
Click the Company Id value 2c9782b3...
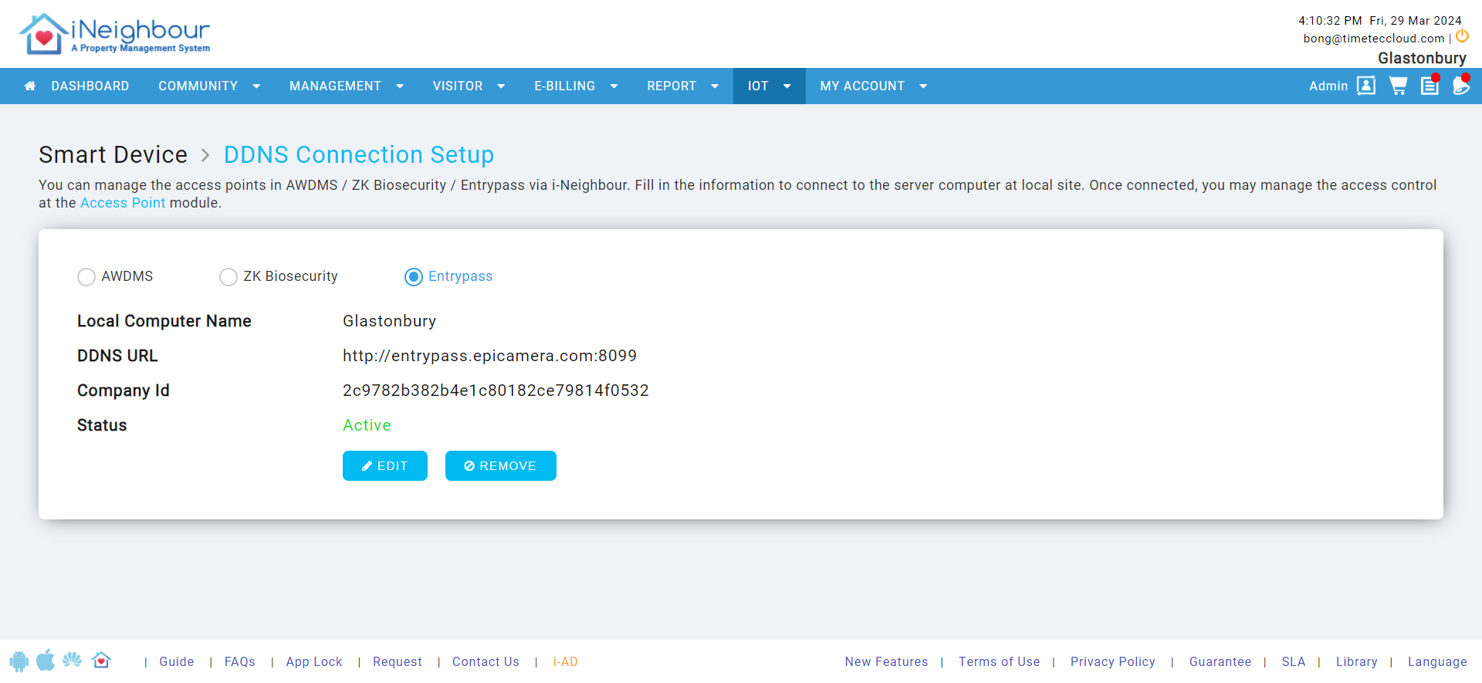tap(496, 391)
